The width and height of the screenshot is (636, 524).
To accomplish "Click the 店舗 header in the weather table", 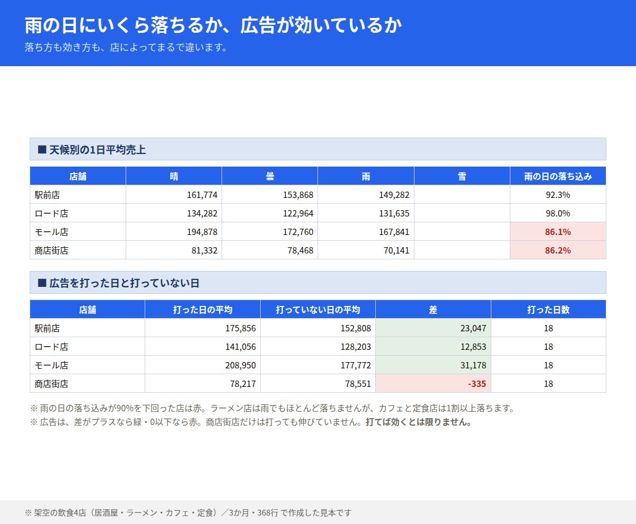I will pos(78,176).
